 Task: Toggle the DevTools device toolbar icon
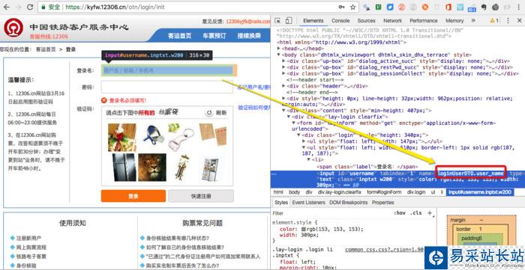click(x=289, y=21)
